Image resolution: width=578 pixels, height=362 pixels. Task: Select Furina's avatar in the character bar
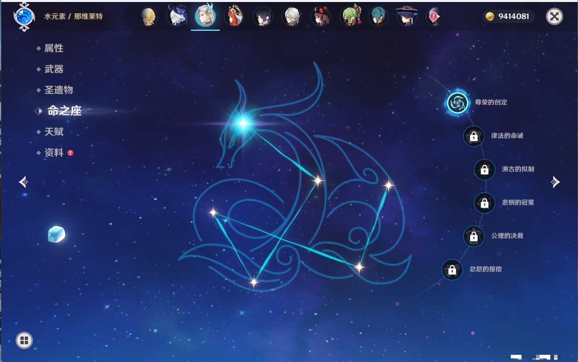177,16
